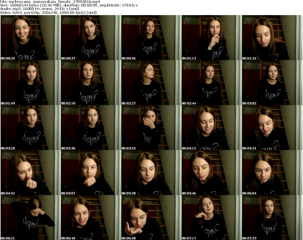
Task: Select the thumbnail timestamped 00:07:17
Action: (212, 218)
